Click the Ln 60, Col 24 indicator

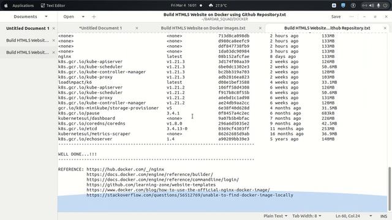click(x=348, y=216)
